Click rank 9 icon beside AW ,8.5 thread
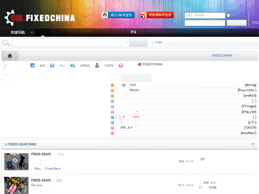259x194 pixels. coord(112,128)
